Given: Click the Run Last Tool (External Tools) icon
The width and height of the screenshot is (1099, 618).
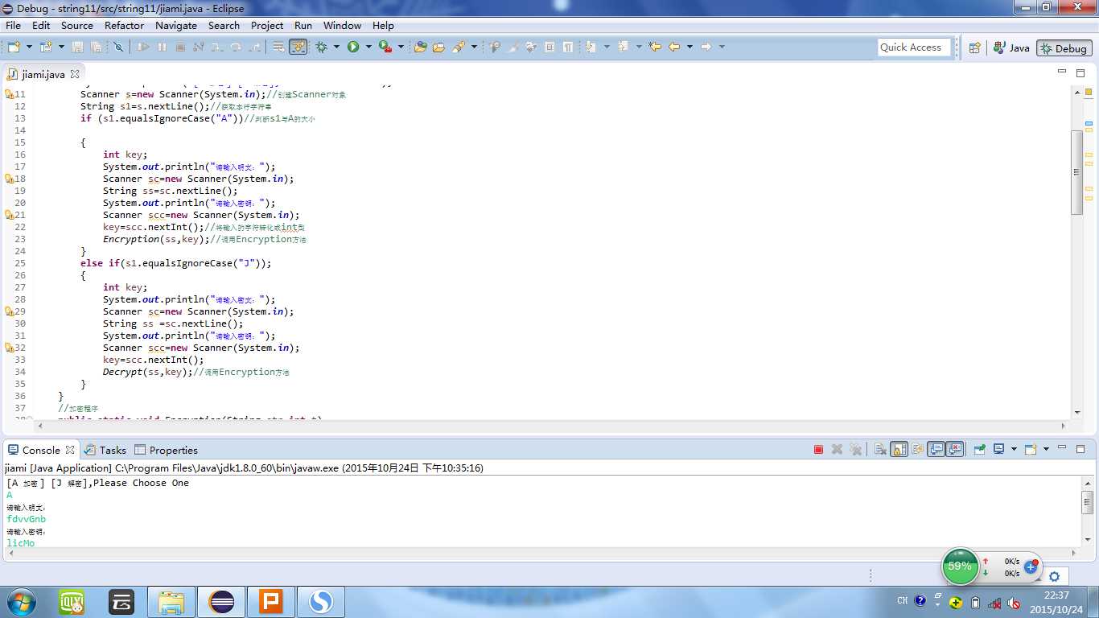Looking at the screenshot, I should 386,47.
